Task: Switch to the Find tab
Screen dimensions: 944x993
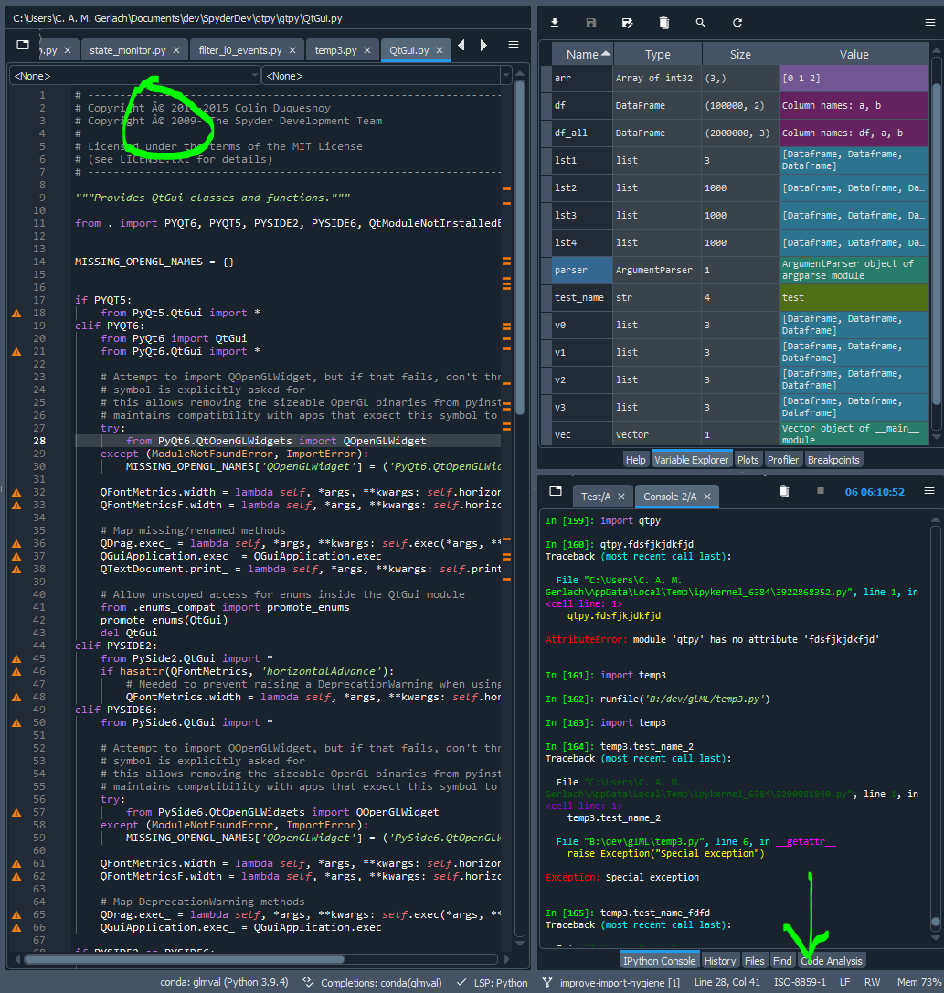Action: point(782,961)
